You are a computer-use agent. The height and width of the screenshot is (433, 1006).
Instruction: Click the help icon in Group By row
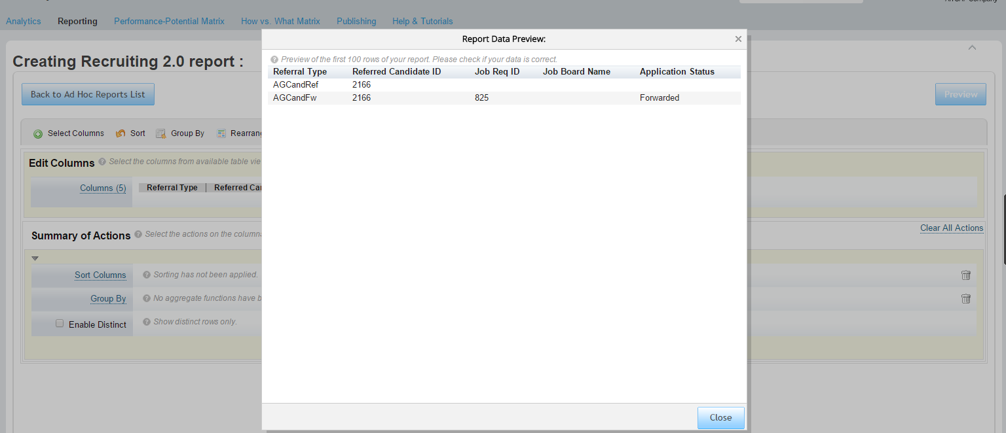(147, 298)
